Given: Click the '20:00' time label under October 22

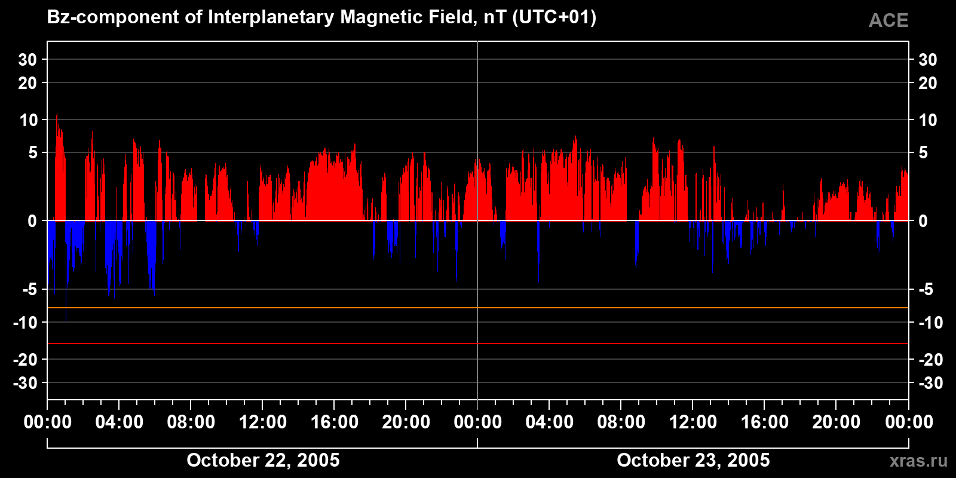Looking at the screenshot, I should click(406, 422).
